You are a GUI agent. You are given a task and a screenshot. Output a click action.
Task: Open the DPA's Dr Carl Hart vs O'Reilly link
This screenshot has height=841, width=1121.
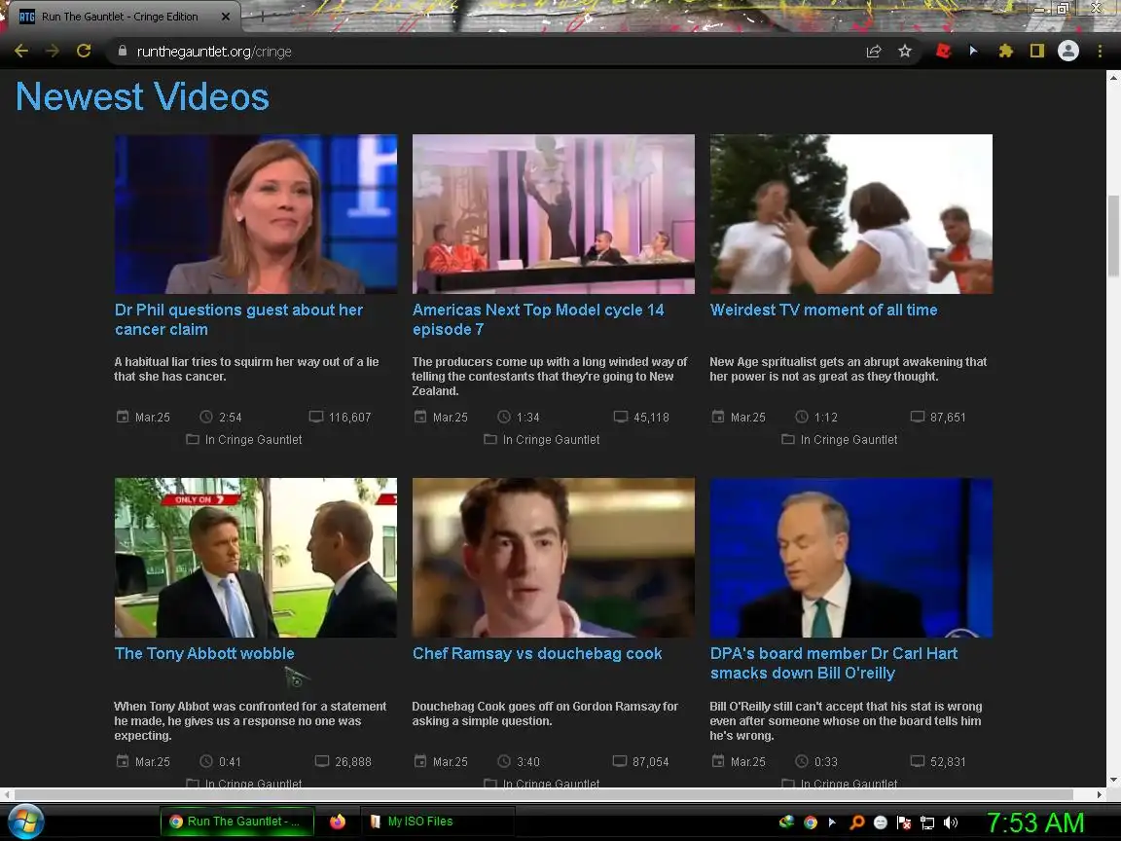(x=834, y=663)
